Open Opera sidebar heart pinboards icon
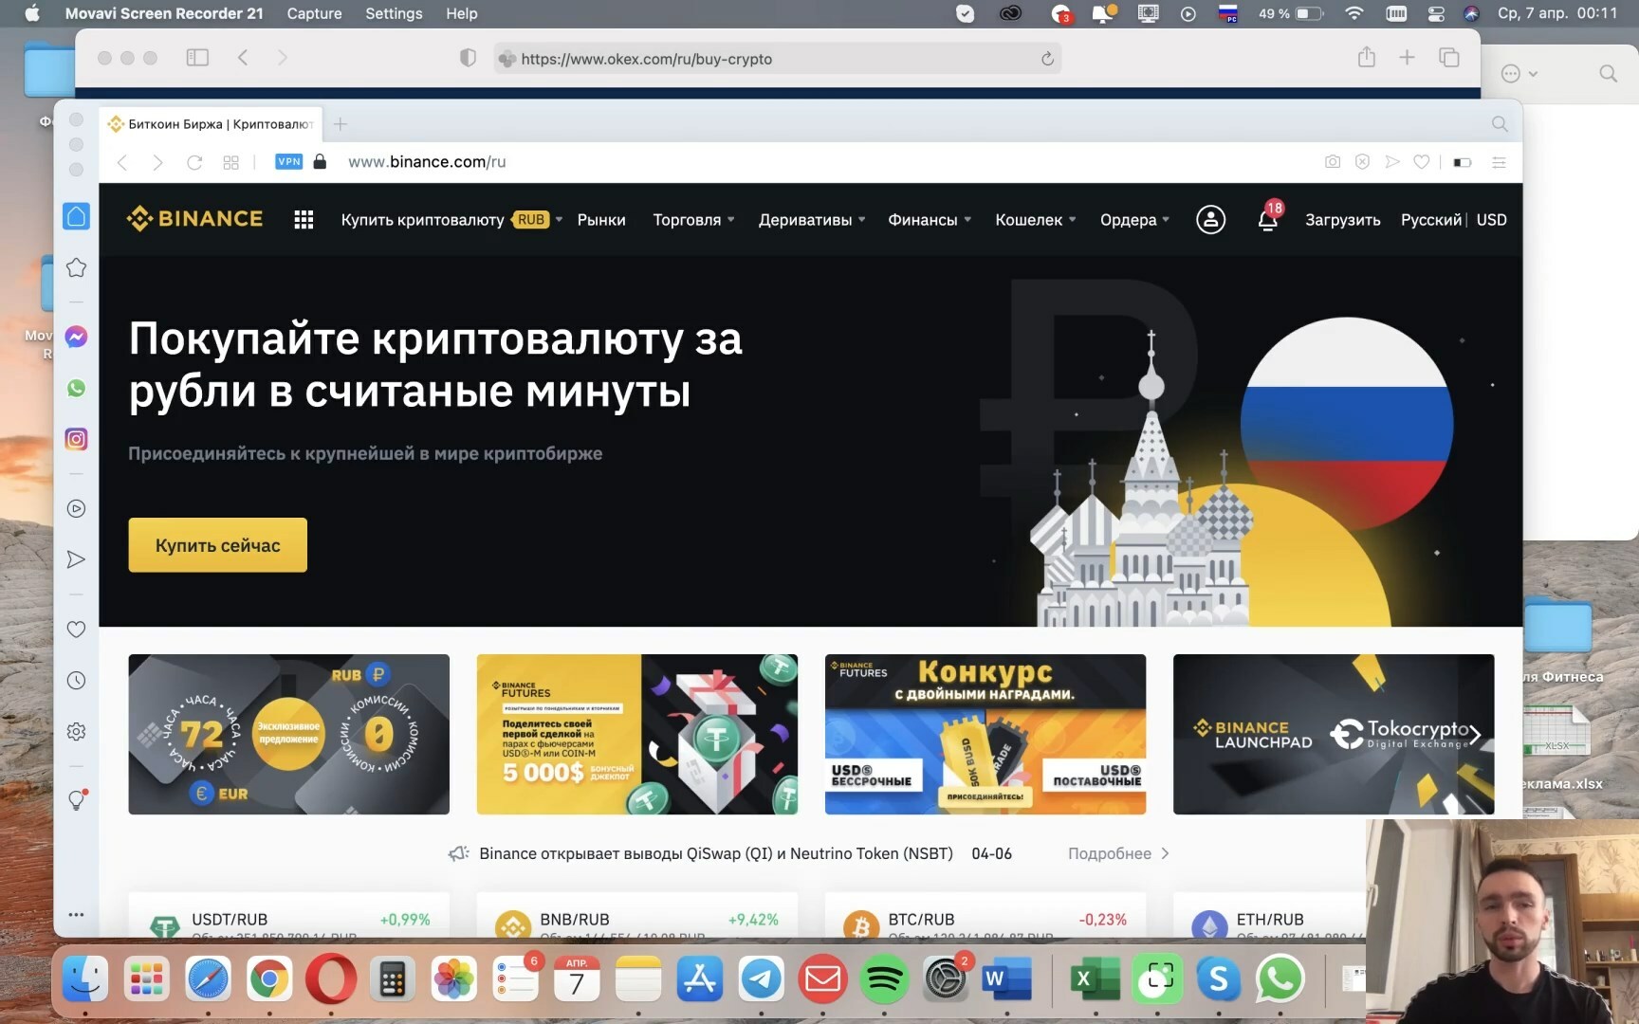Screen dimensions: 1639x1024 (77, 630)
